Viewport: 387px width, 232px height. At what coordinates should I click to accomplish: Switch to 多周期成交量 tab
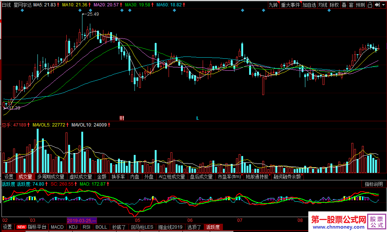coord(51,177)
